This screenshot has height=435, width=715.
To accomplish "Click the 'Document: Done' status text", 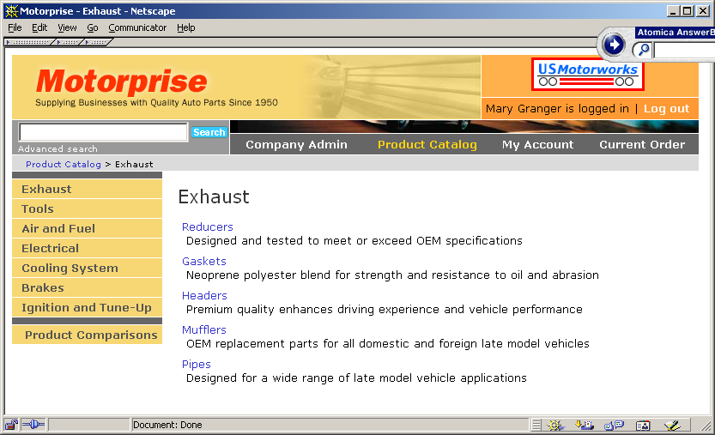I will pyautogui.click(x=167, y=425).
